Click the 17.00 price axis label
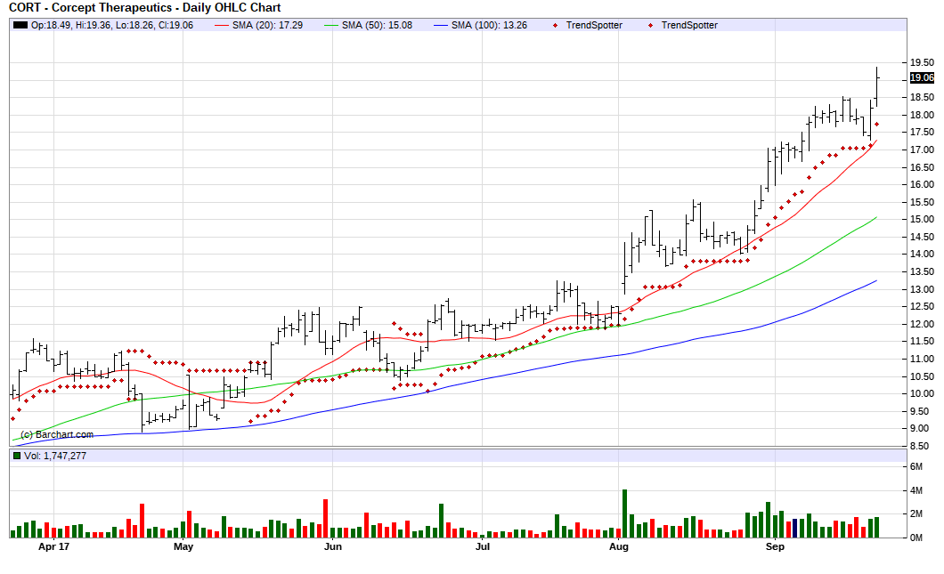This screenshot has width=944, height=574. (922, 150)
